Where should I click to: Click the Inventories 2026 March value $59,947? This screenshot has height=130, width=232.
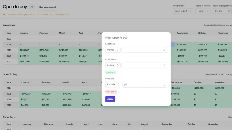[x=63, y=56]
